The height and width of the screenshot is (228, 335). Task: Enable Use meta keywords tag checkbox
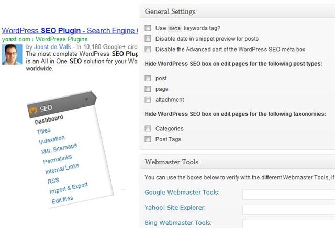[148, 28]
